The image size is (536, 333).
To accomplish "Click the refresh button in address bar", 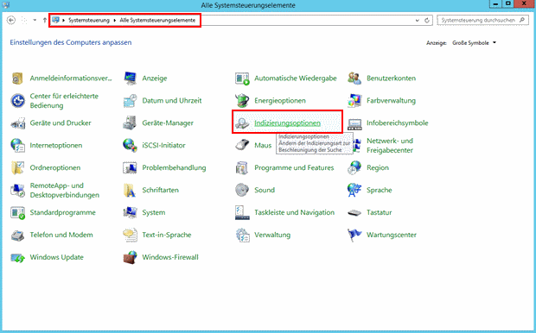I will point(427,21).
